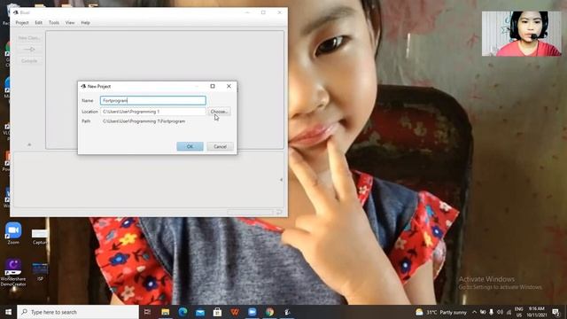The image size is (567, 319).
Task: Open the Zoom desktop shortcut
Action: (x=13, y=233)
